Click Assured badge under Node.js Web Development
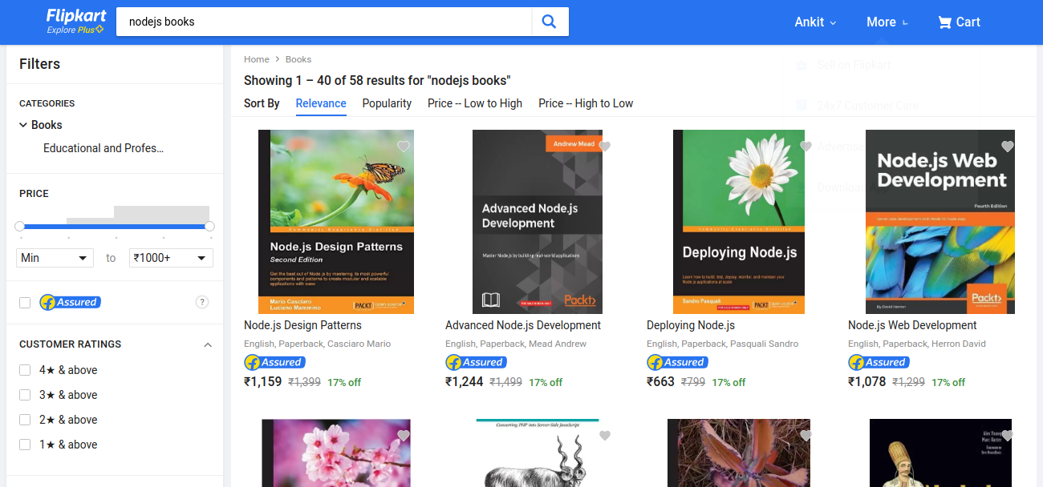The height and width of the screenshot is (487, 1043). pyautogui.click(x=879, y=362)
